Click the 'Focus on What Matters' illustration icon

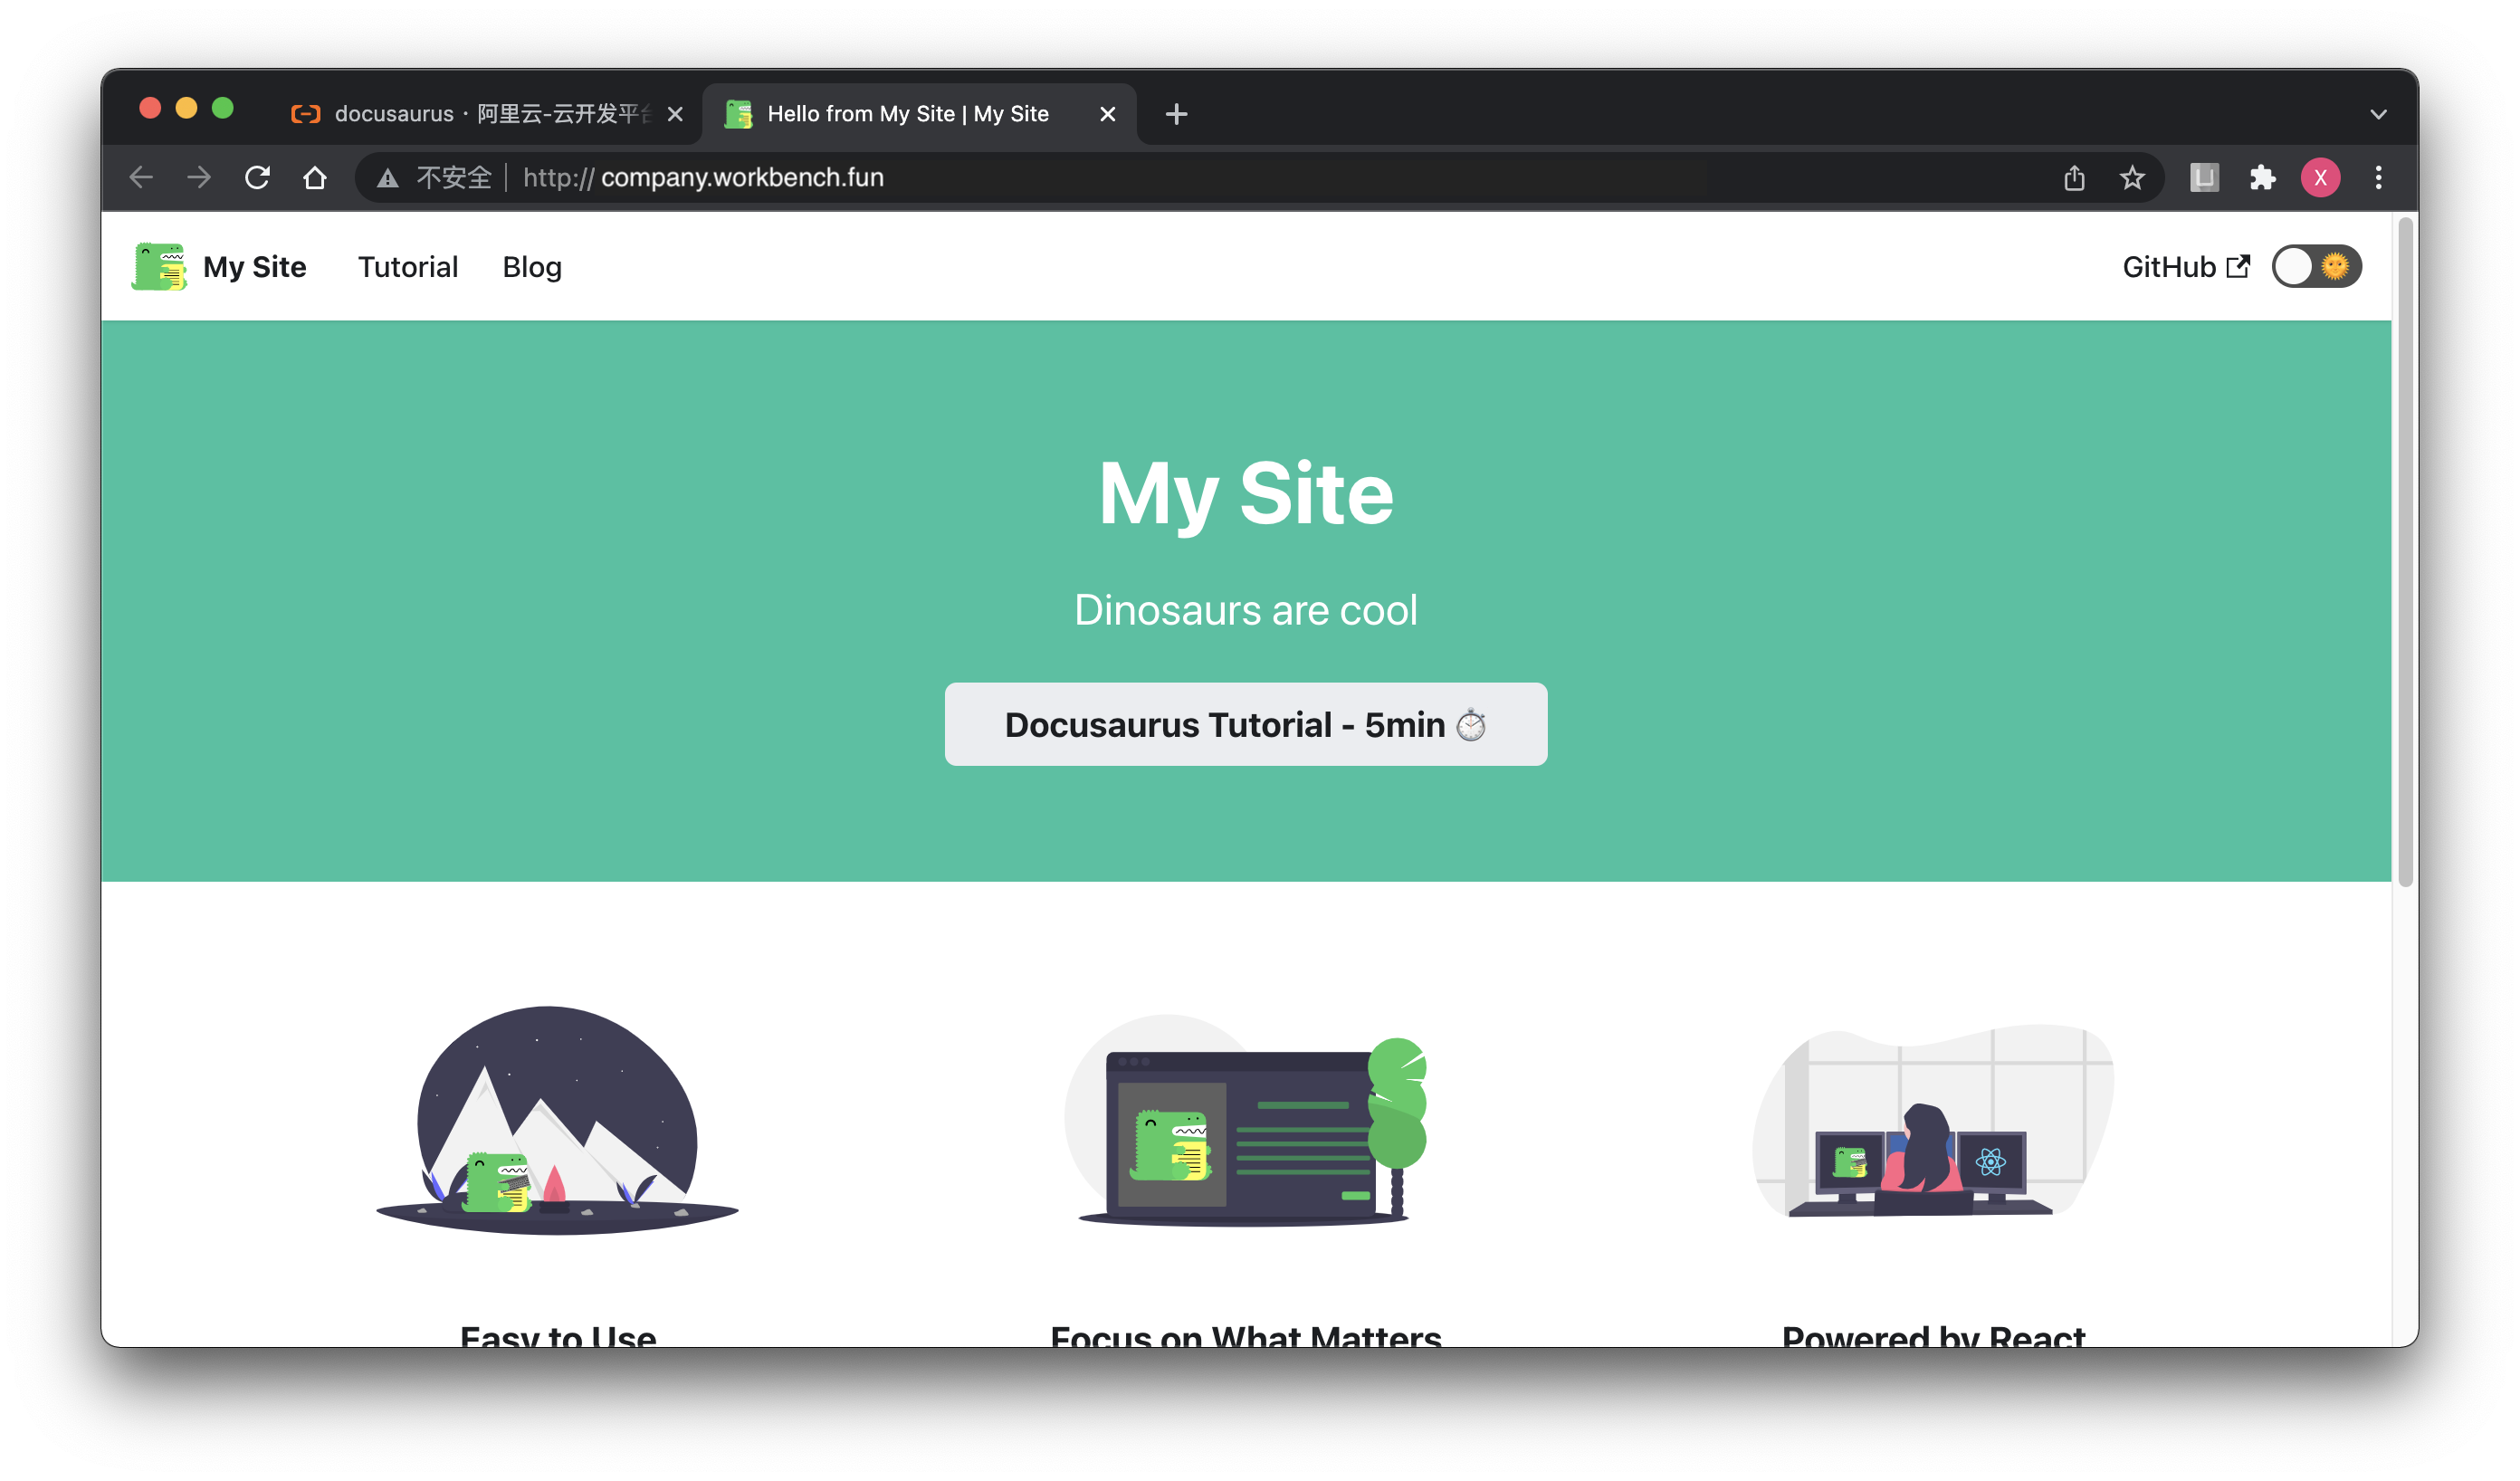[x=1246, y=1127]
